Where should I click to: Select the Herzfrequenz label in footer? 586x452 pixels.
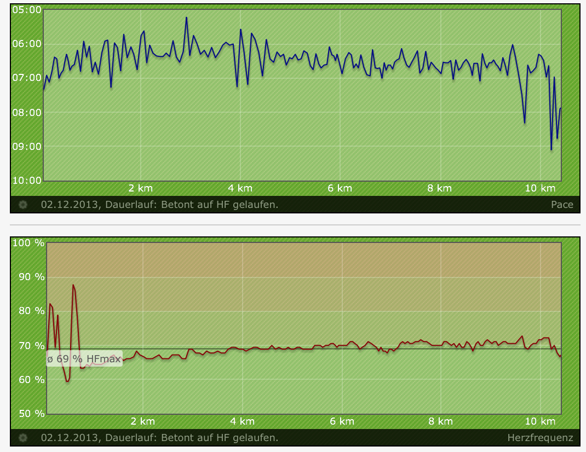tap(540, 438)
